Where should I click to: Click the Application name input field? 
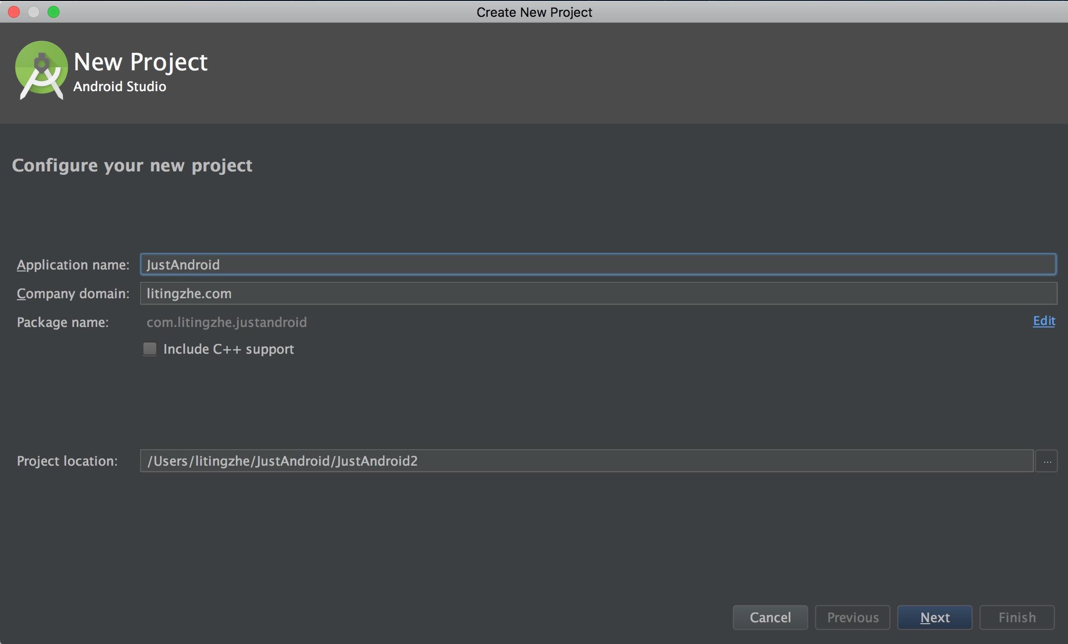[x=597, y=264]
